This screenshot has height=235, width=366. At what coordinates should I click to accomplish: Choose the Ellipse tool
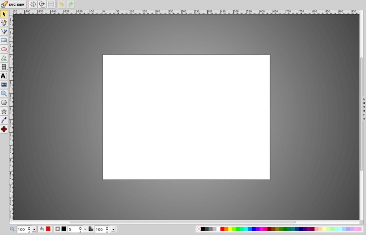pos(4,49)
